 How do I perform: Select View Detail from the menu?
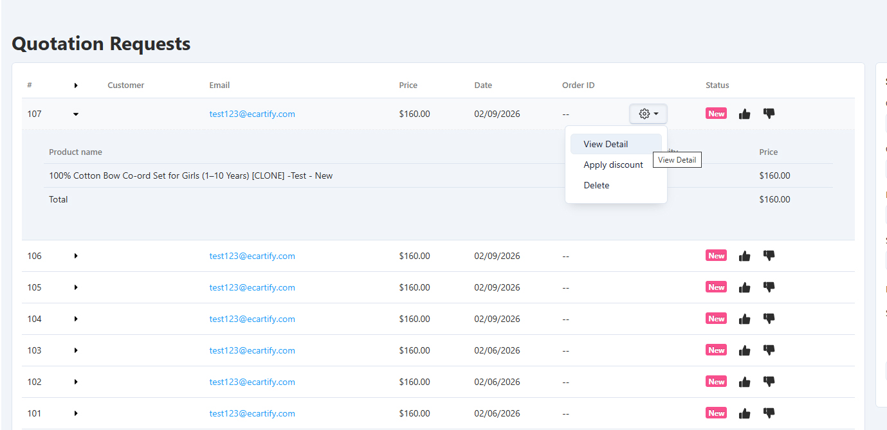click(605, 144)
